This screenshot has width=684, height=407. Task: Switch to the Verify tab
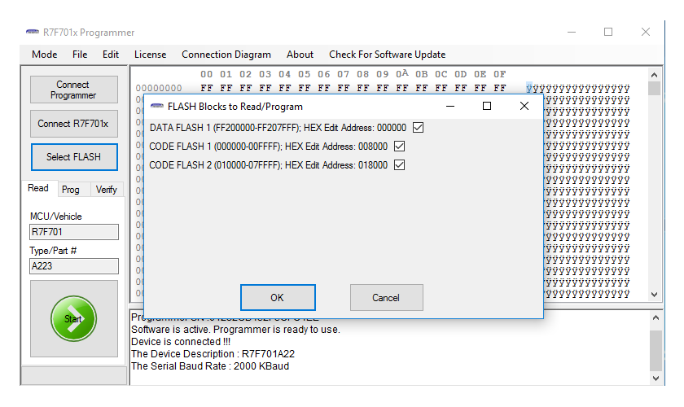[107, 190]
